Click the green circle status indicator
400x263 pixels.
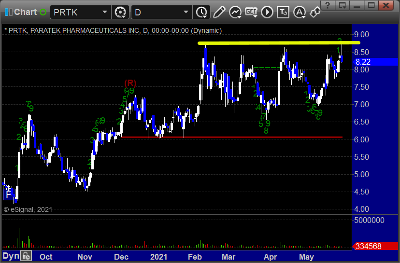tap(43, 12)
